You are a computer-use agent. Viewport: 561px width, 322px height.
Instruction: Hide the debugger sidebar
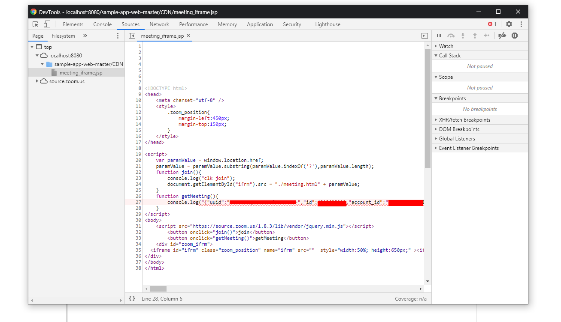pyautogui.click(x=425, y=36)
